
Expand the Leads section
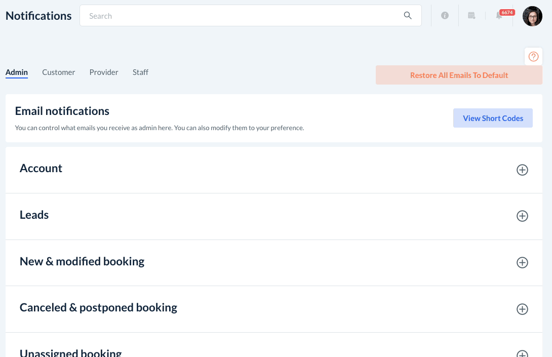tap(522, 216)
